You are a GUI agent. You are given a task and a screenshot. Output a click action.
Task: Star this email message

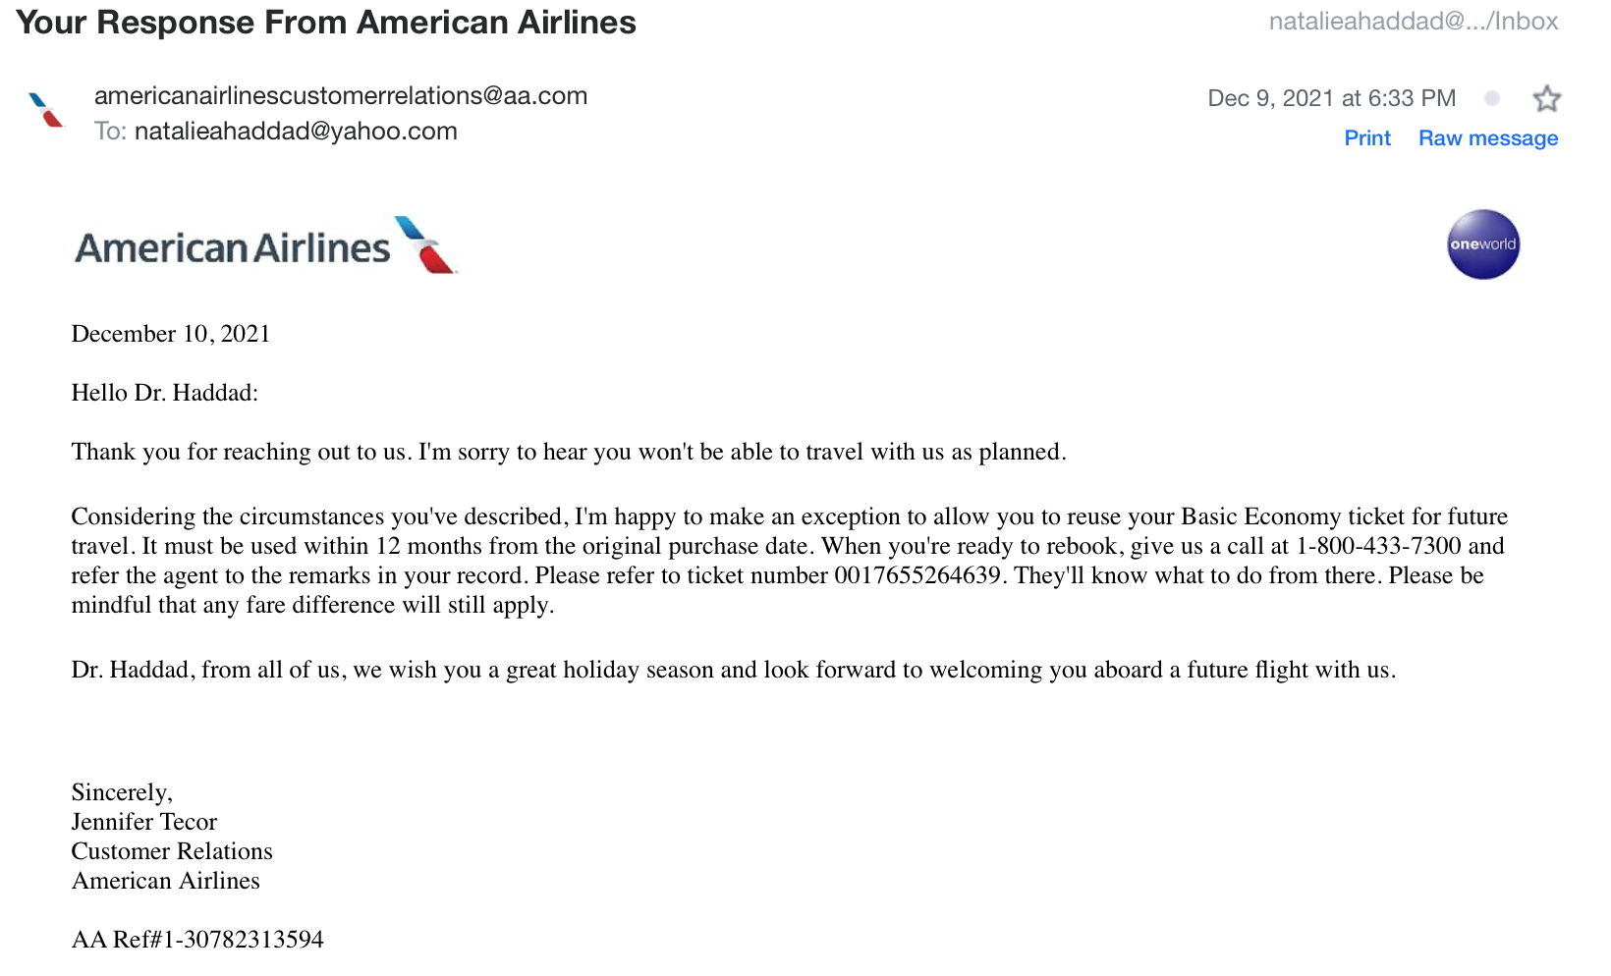[1546, 98]
